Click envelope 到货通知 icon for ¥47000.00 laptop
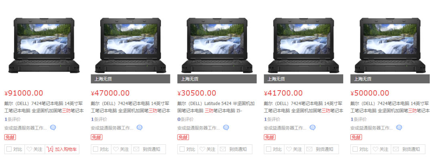The height and width of the screenshot is (166, 433). pos(136,149)
